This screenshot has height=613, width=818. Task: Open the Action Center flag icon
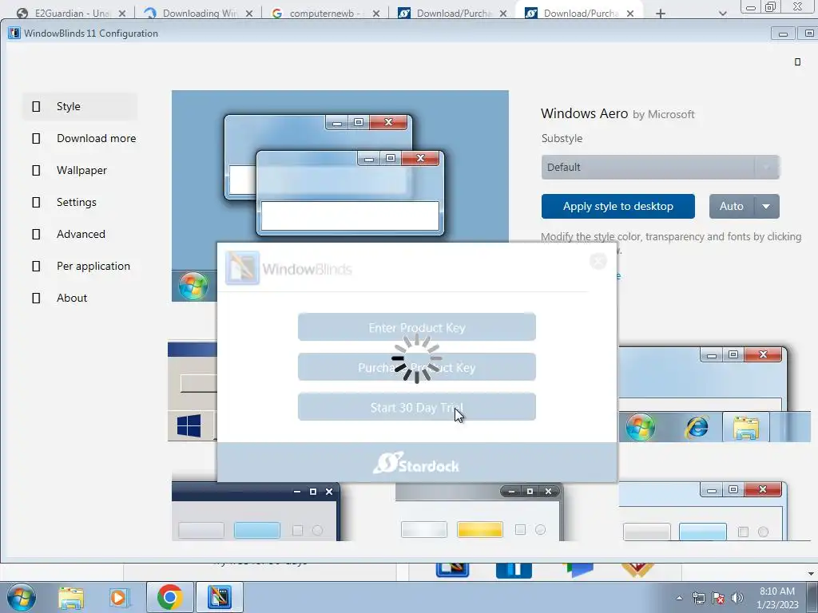coord(718,598)
